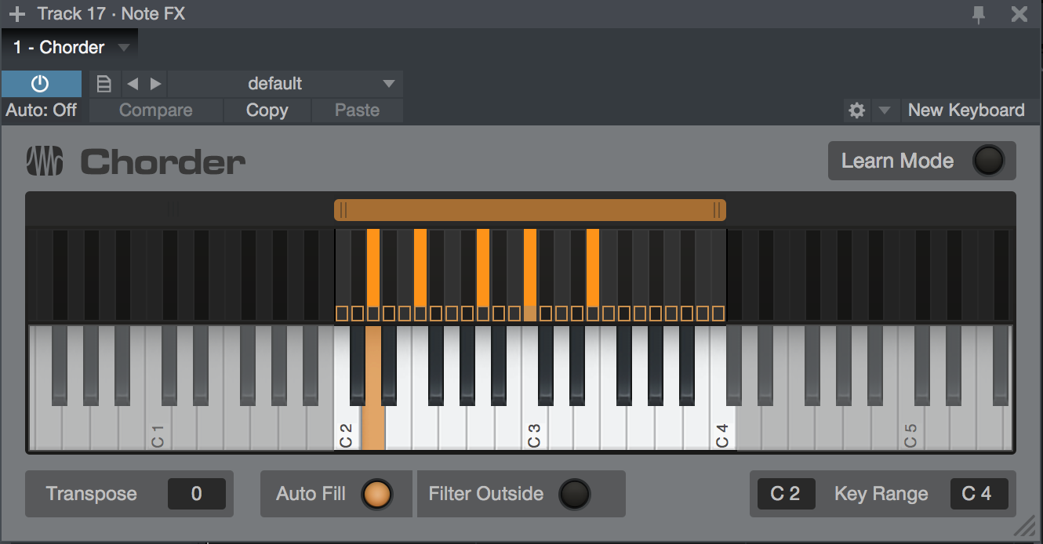This screenshot has height=544, width=1043.
Task: Click the filled orange chord square marker
Action: click(x=531, y=314)
